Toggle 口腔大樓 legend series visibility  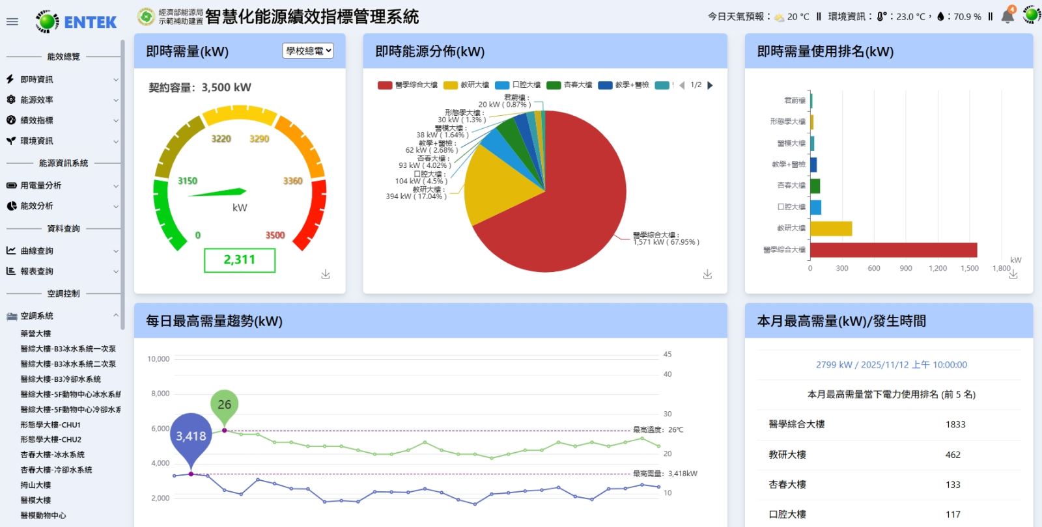(518, 85)
